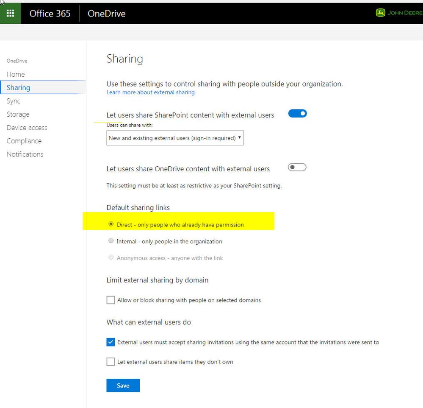Select Anonymous access radio option
Image resolution: width=423 pixels, height=408 pixels.
pyautogui.click(x=111, y=257)
